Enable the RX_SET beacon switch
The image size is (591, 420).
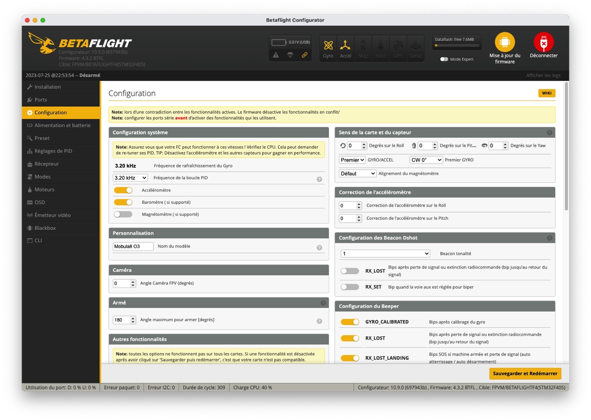(350, 287)
